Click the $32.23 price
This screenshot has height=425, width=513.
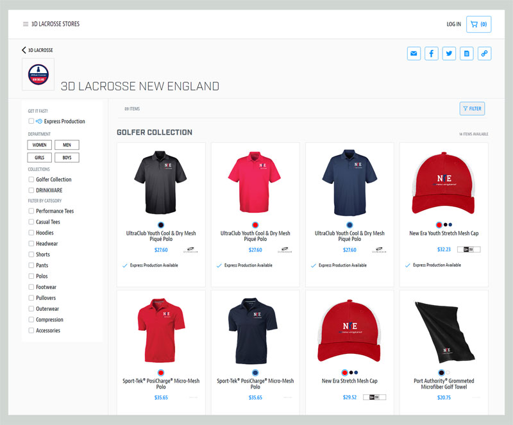pos(444,249)
